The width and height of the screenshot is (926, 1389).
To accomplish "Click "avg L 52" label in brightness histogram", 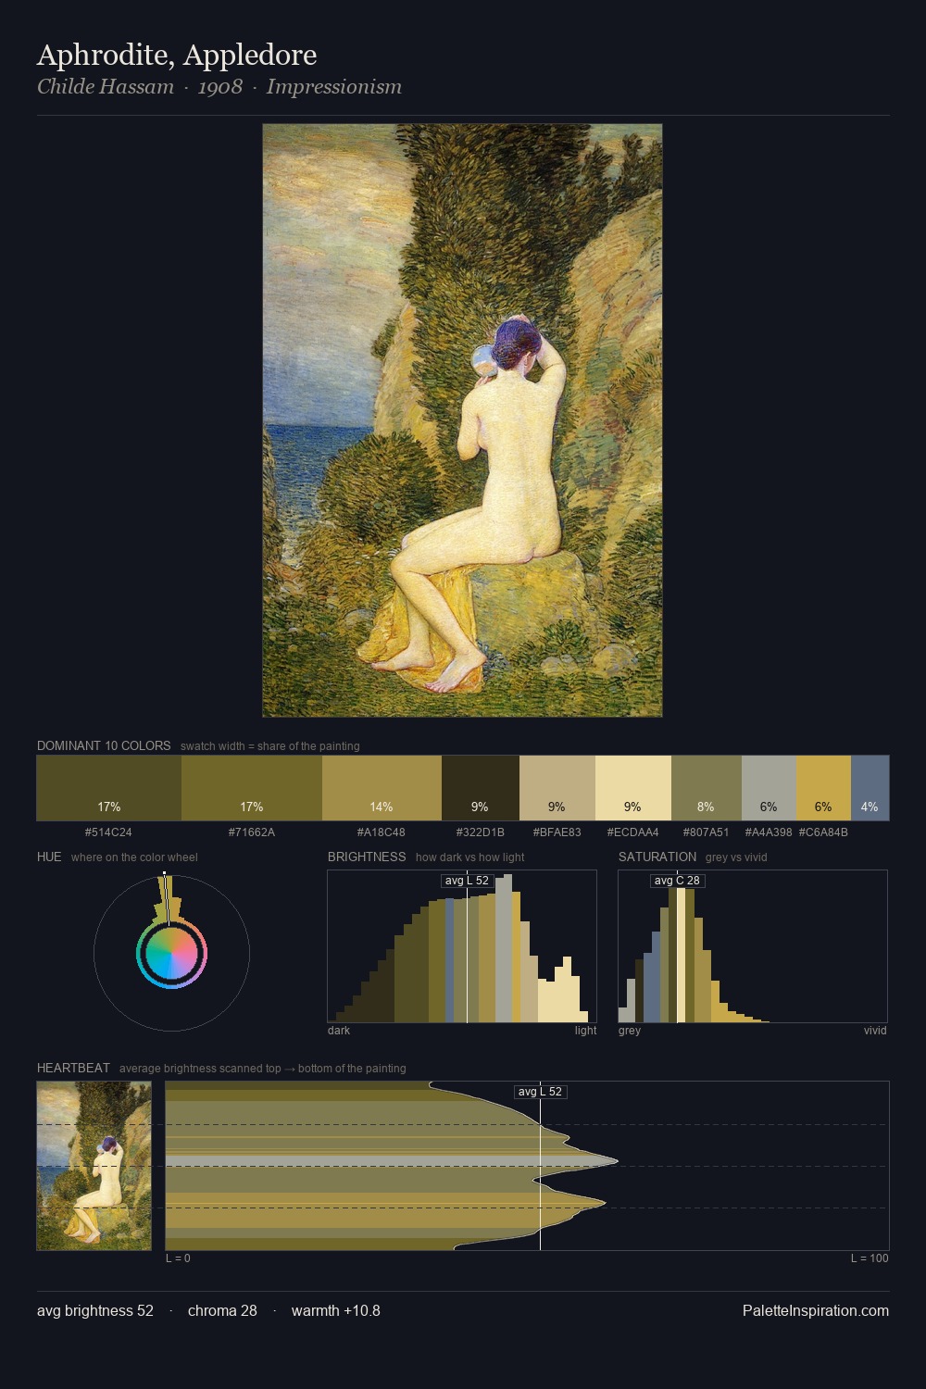I will pyautogui.click(x=467, y=881).
